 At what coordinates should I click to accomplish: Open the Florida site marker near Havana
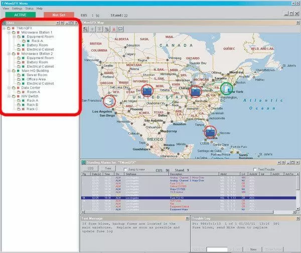click(210, 133)
